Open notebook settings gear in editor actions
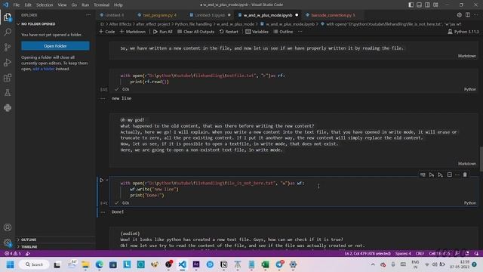 (460, 15)
